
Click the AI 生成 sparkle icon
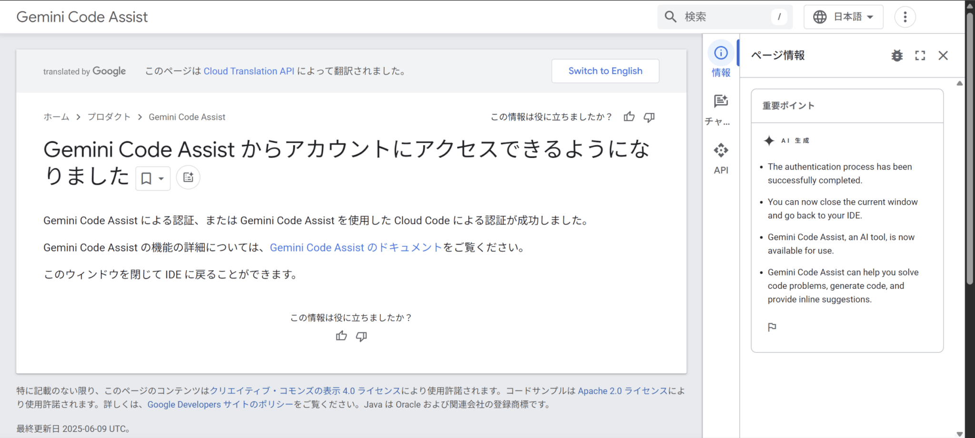(769, 140)
